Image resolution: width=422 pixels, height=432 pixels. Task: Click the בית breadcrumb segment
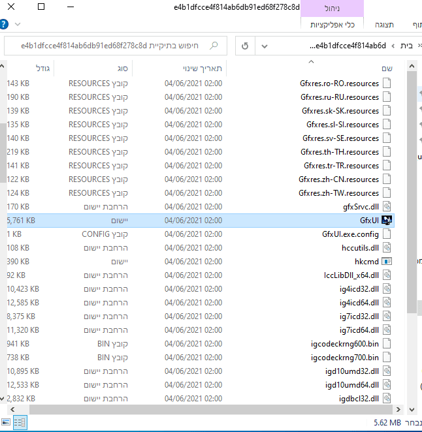click(x=406, y=46)
